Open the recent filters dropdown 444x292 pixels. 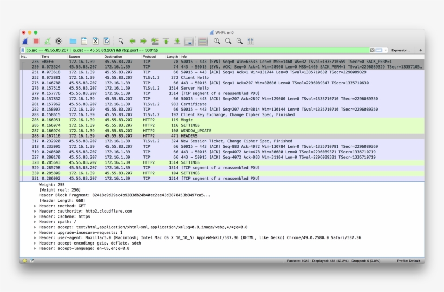pos(386,50)
